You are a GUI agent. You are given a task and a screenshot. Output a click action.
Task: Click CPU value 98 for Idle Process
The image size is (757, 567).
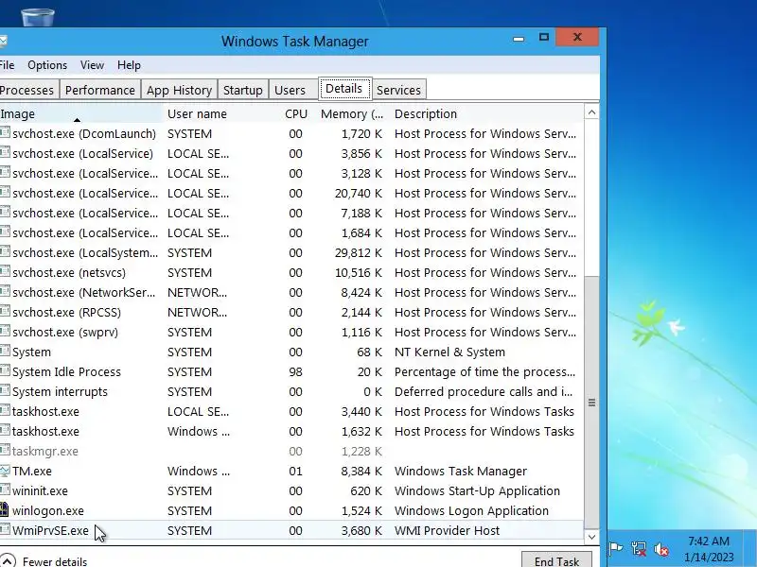[x=295, y=371]
